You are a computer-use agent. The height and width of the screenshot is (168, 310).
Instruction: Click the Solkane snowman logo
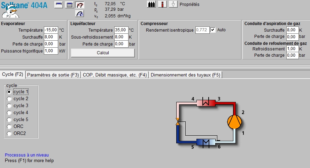pyautogui.click(x=10, y=11)
